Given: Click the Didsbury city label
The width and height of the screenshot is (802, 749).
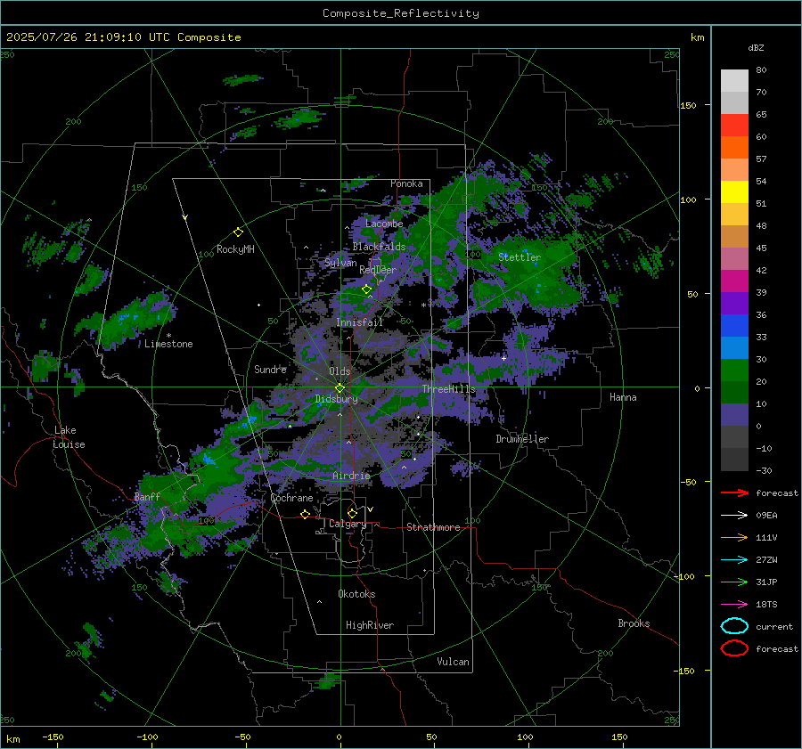Looking at the screenshot, I should (336, 399).
